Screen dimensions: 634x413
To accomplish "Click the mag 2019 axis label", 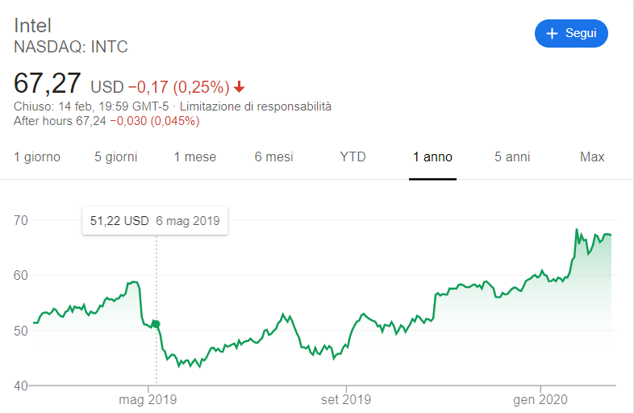I will coord(148,399).
